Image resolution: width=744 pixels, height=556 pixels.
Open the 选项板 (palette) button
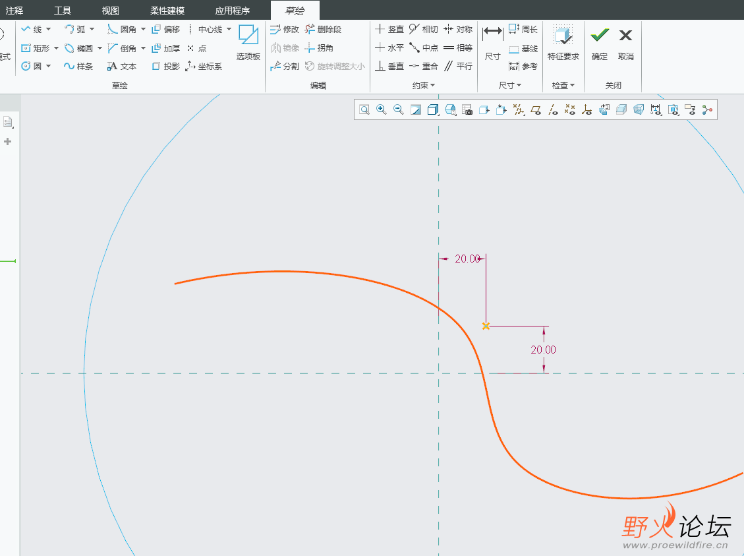click(x=248, y=42)
